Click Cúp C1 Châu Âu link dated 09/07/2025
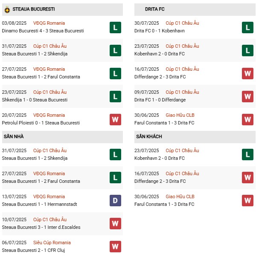Screen dimensions: 256x260 182,92
